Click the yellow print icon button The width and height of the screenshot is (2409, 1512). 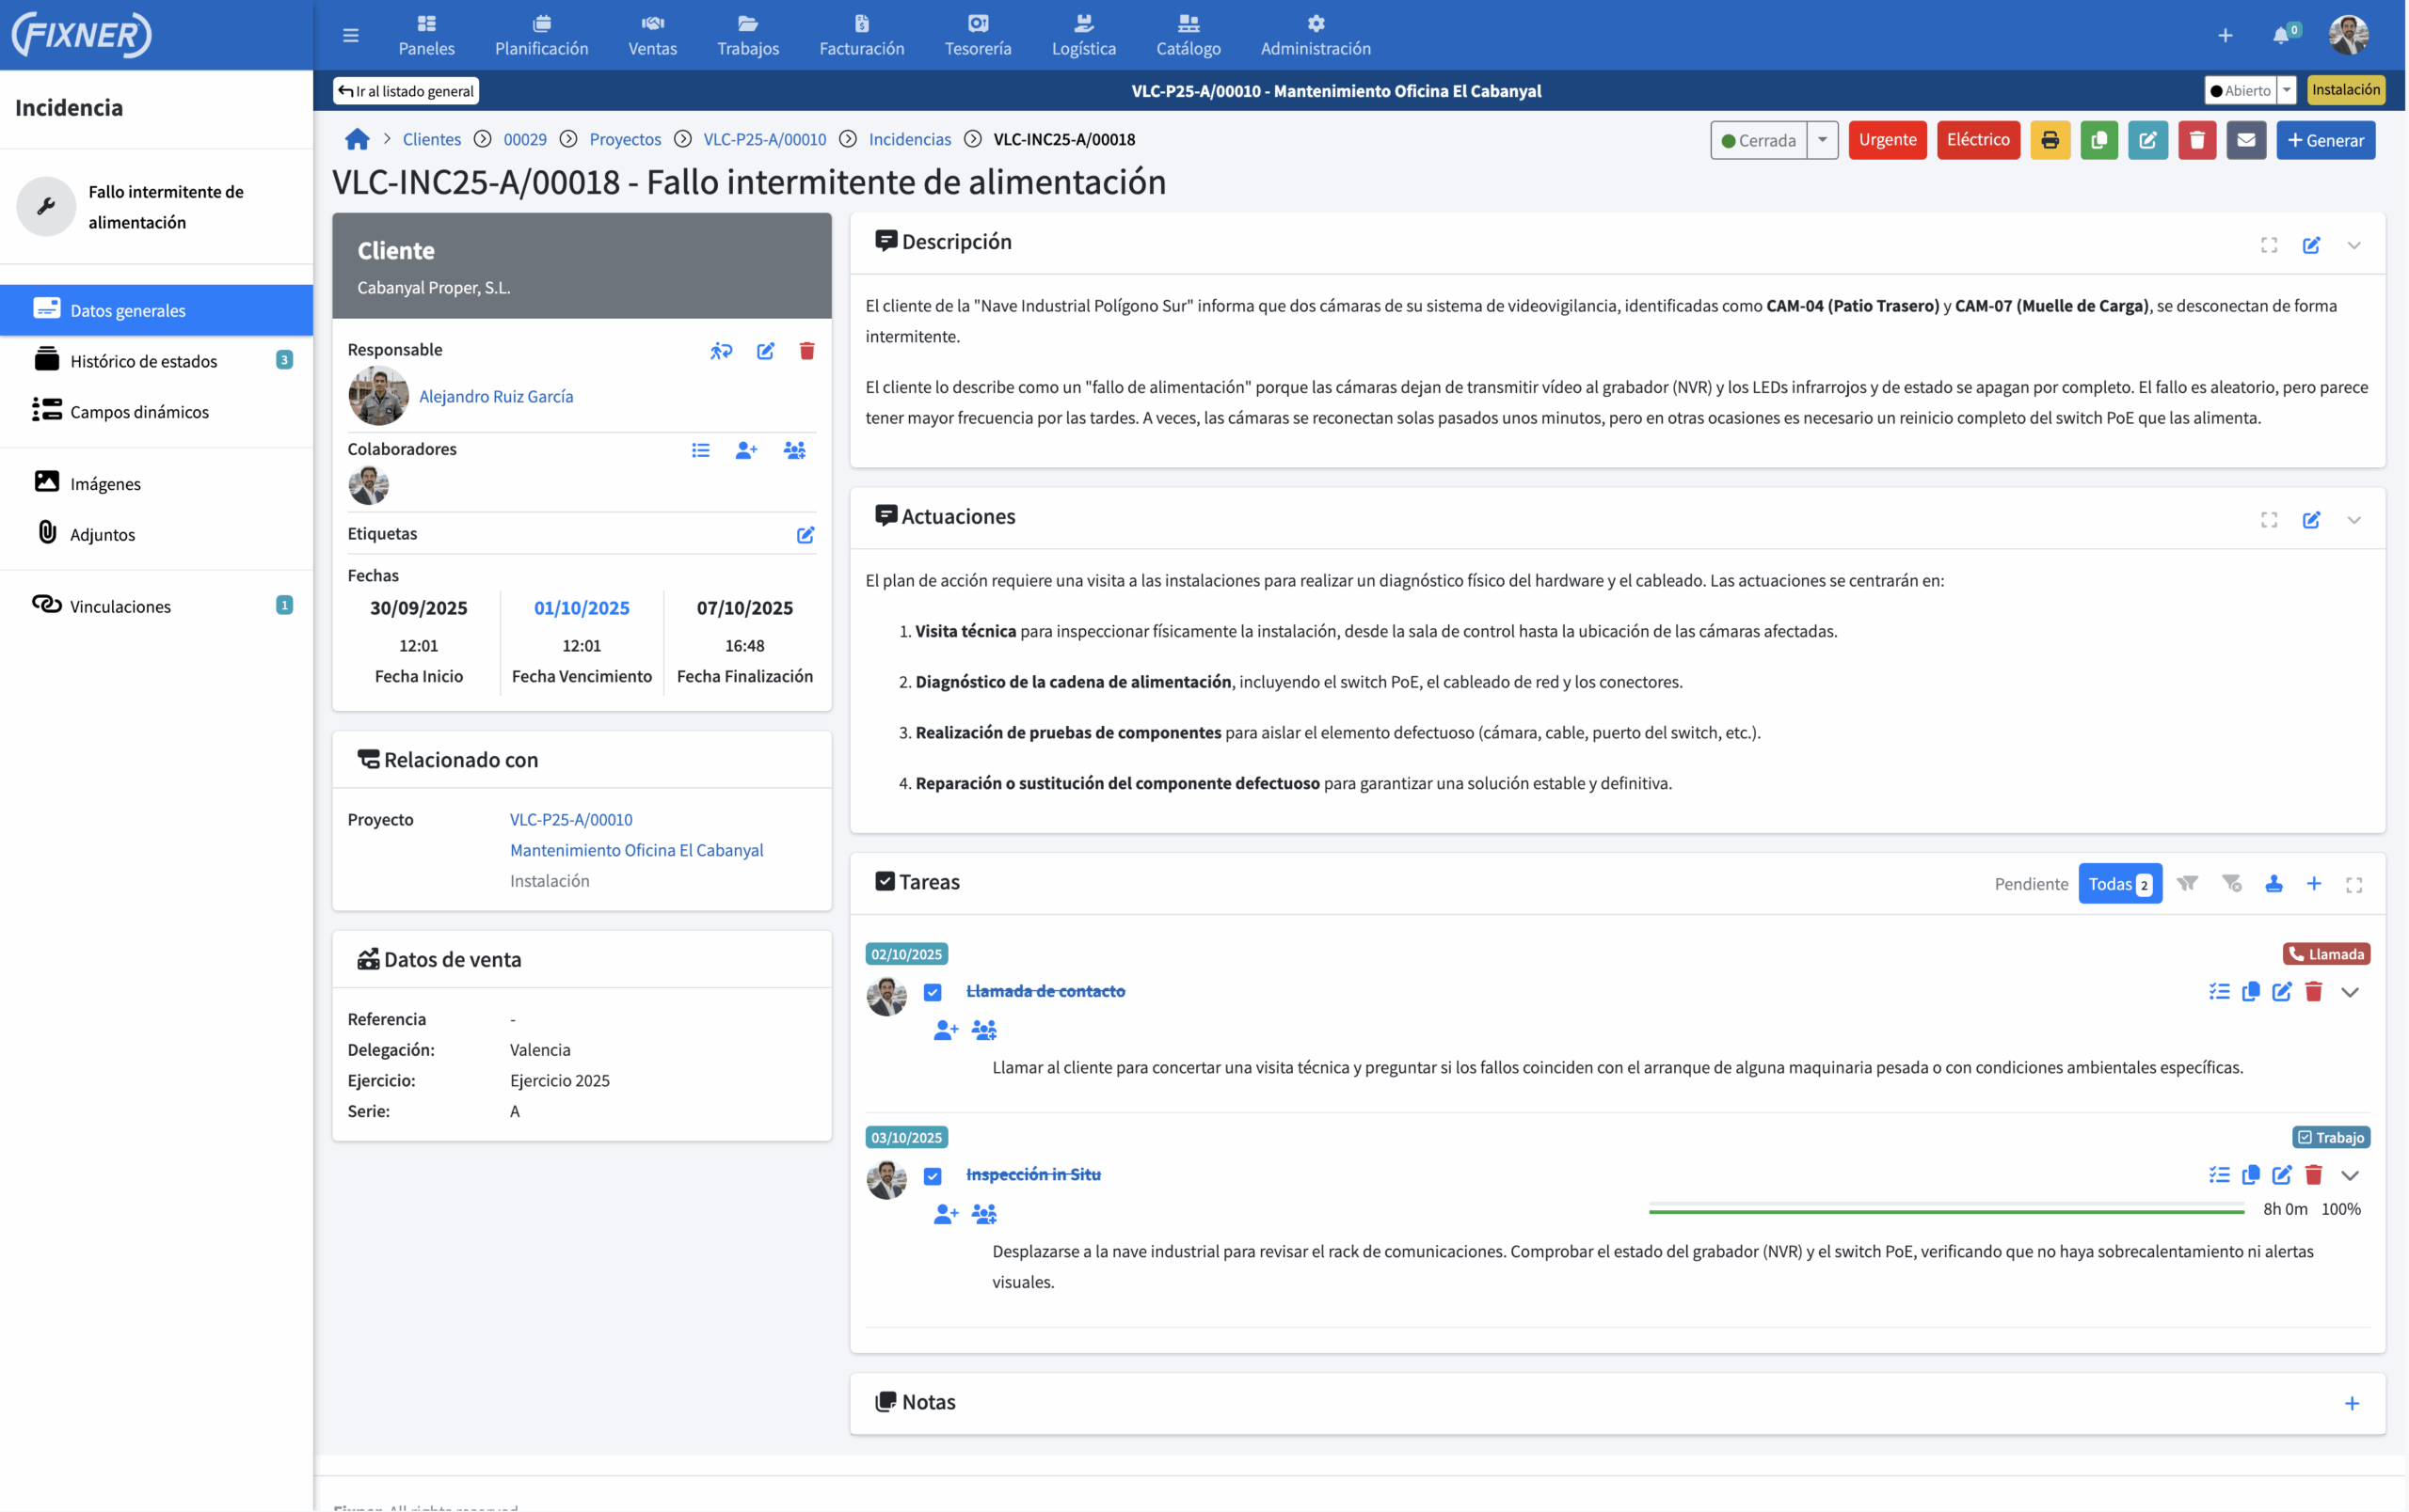pyautogui.click(x=2050, y=140)
